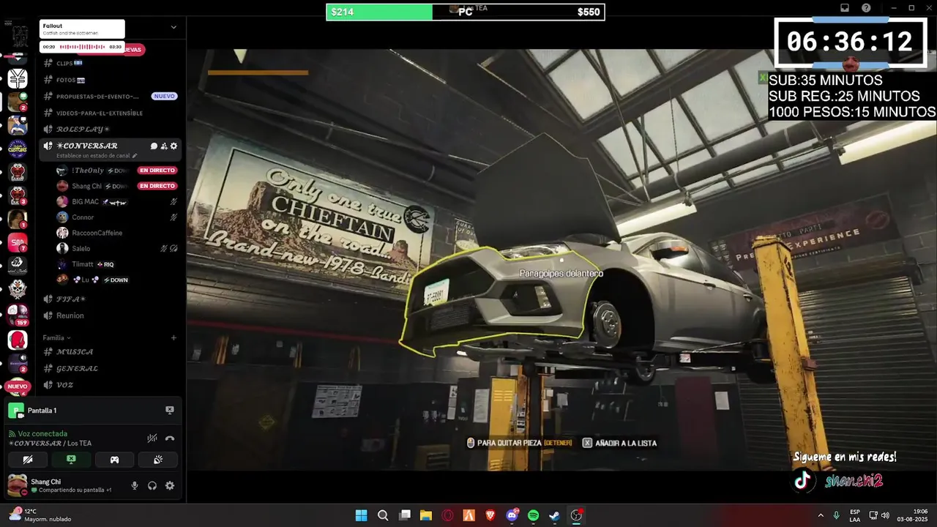937x527 pixels.
Task: Open the soundboard button
Action: click(158, 460)
